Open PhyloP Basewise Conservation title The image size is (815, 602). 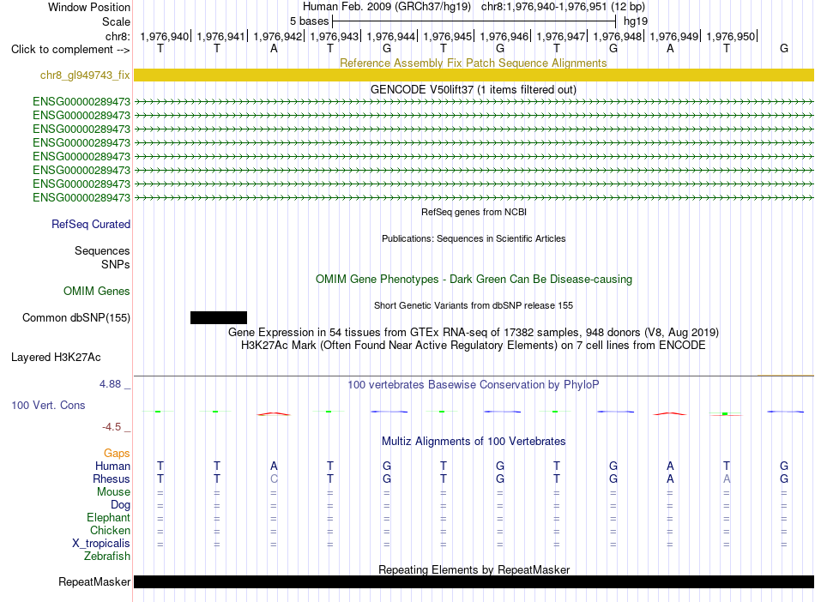[x=474, y=385]
